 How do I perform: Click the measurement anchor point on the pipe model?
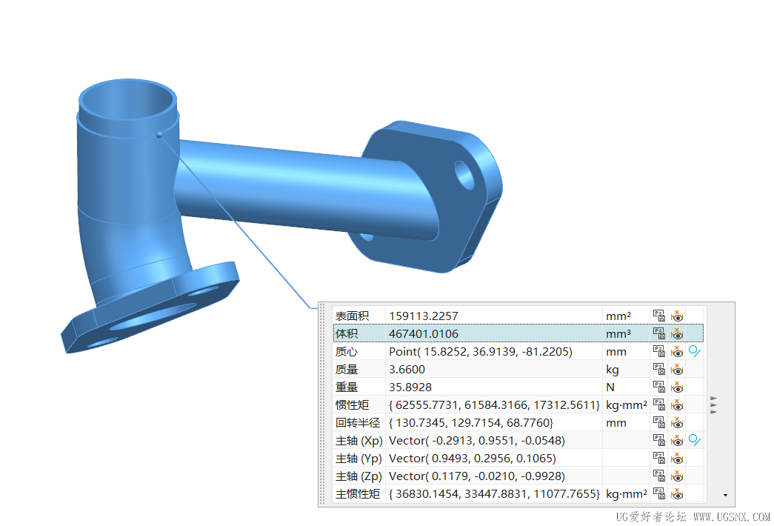[x=159, y=134]
